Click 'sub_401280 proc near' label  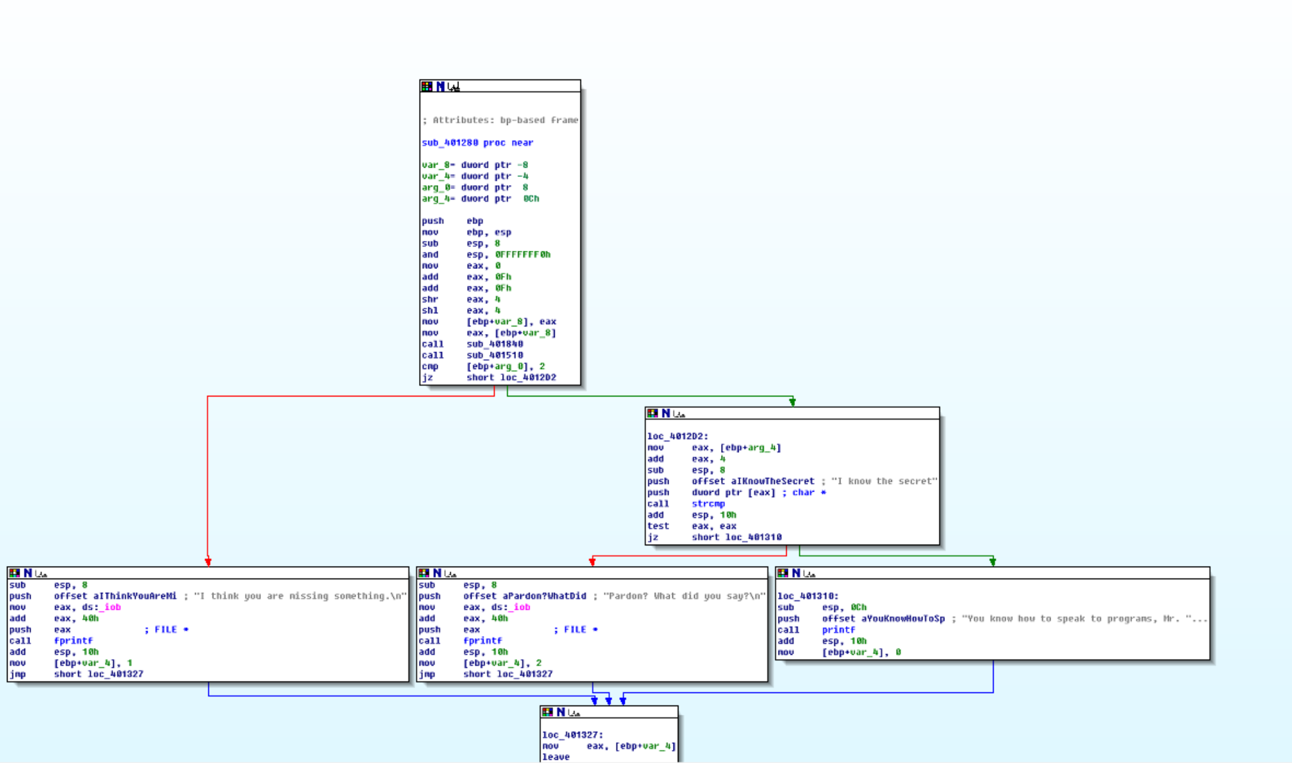477,143
